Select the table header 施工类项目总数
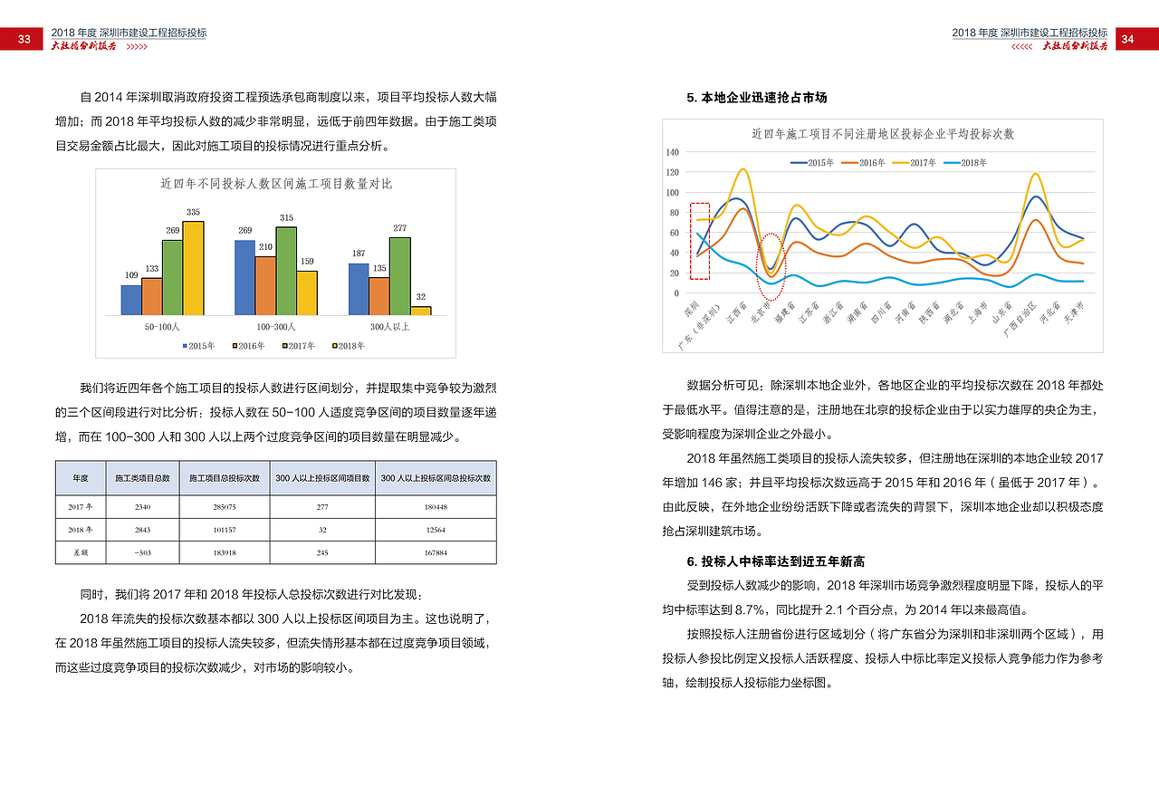 click(x=142, y=477)
